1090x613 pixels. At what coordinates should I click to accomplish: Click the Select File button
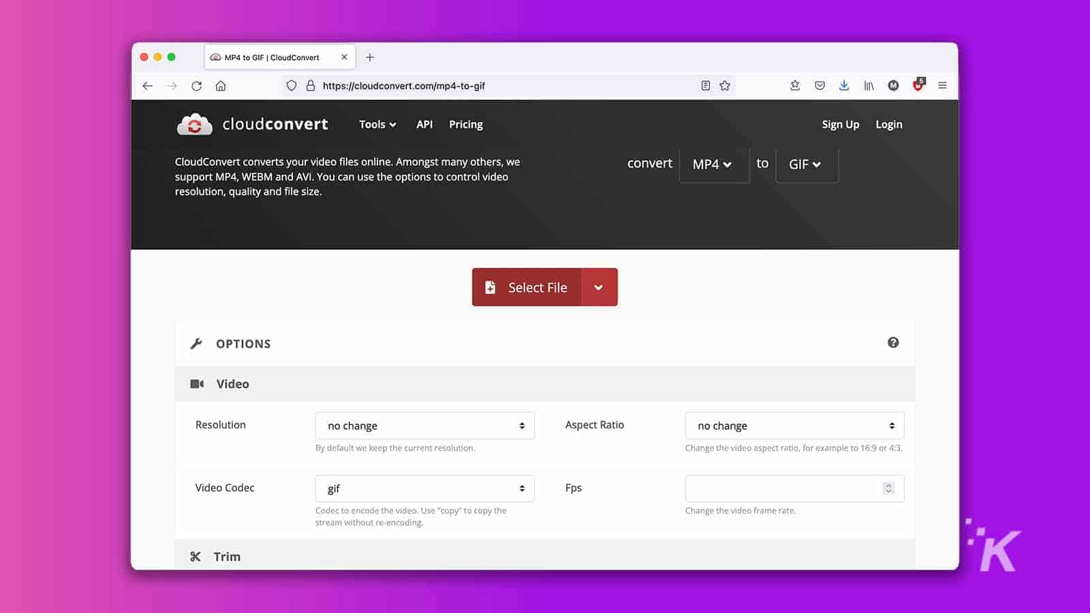tap(527, 287)
